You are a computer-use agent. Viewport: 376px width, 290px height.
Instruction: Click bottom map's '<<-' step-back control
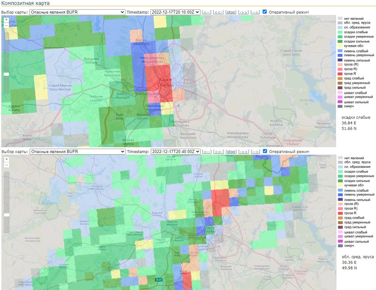pos(218,151)
